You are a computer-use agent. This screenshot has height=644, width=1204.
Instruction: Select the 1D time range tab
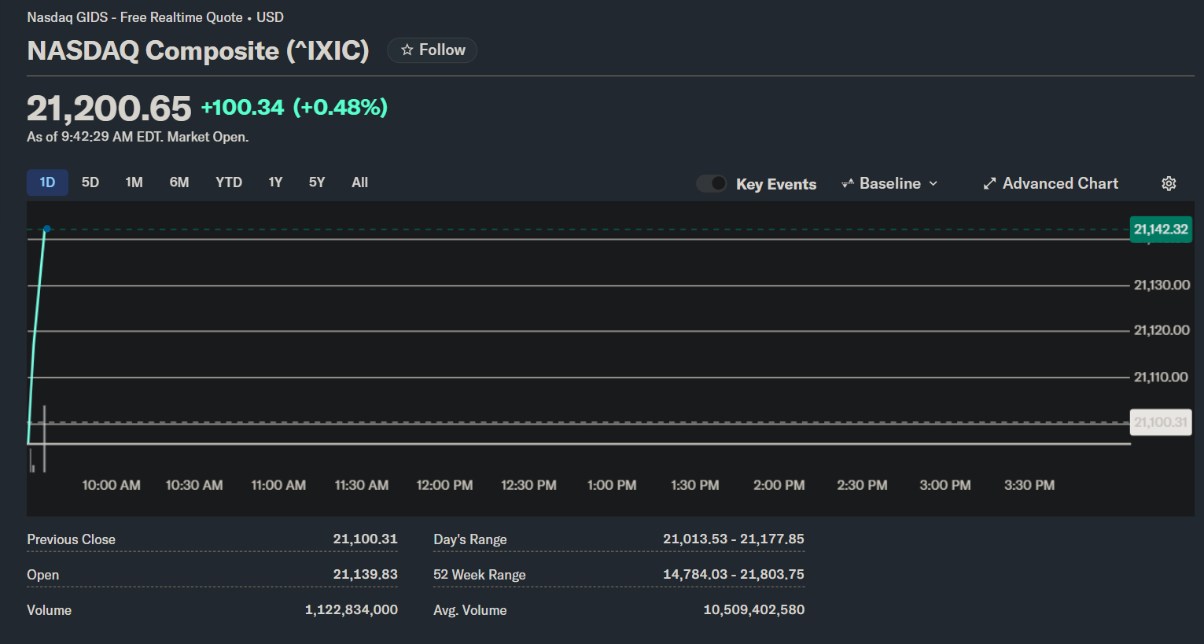47,182
